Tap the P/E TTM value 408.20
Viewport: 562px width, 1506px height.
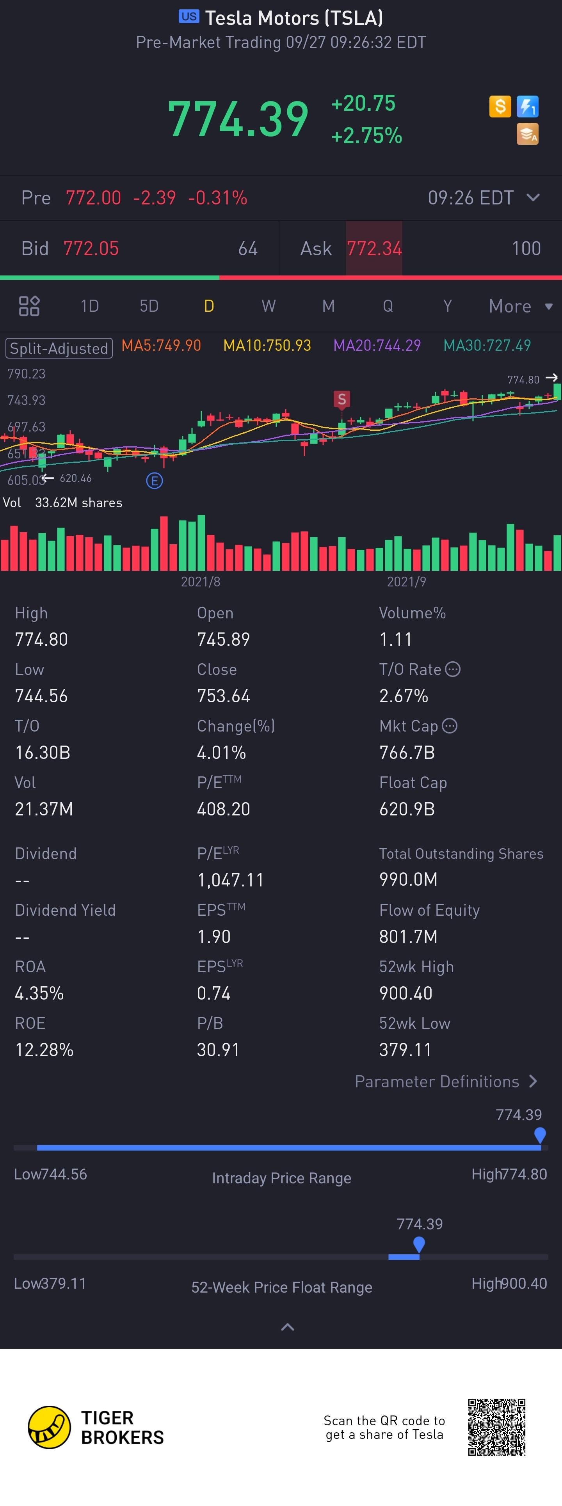click(x=223, y=809)
